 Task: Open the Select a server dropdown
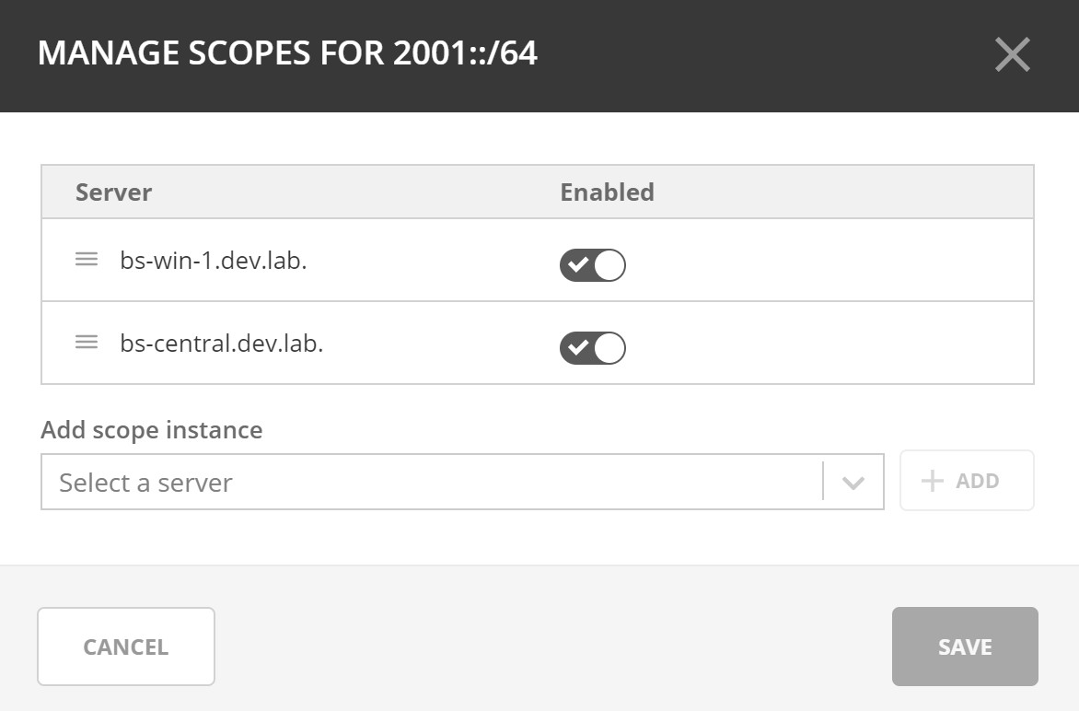(433, 482)
